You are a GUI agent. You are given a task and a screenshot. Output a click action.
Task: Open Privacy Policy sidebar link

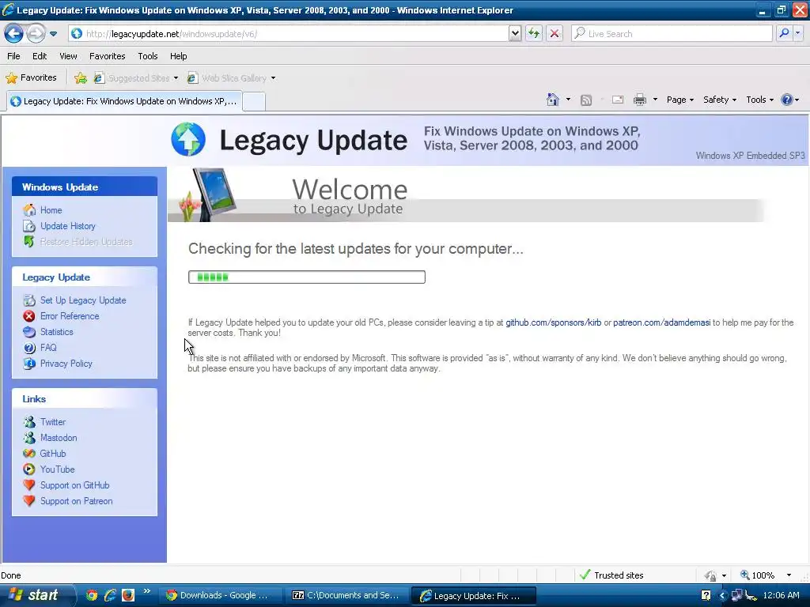(x=66, y=364)
